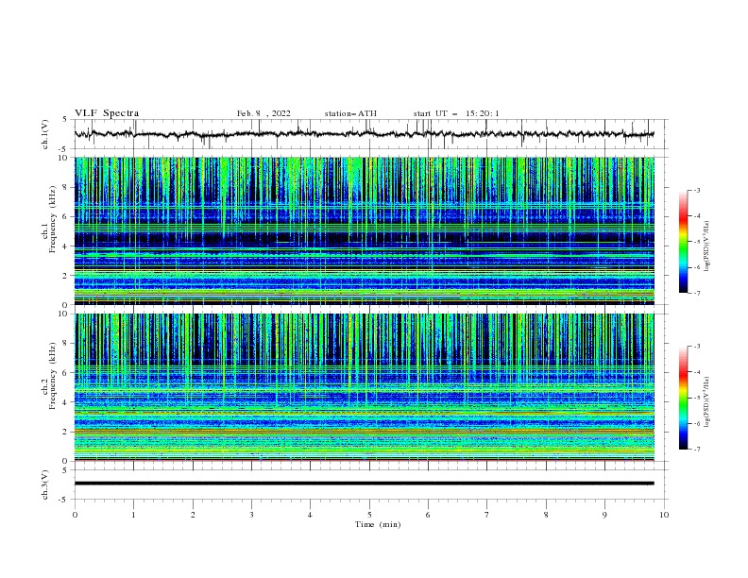Image resolution: width=748 pixels, height=578 pixels.
Task: Click the "Time (min)" axis title
Action: point(378,524)
